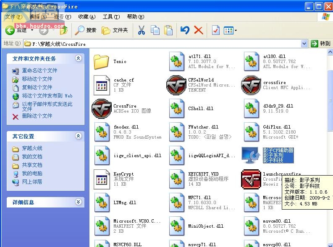
Task: Click the vertical scrollbar up arrow
Action: pos(330,52)
